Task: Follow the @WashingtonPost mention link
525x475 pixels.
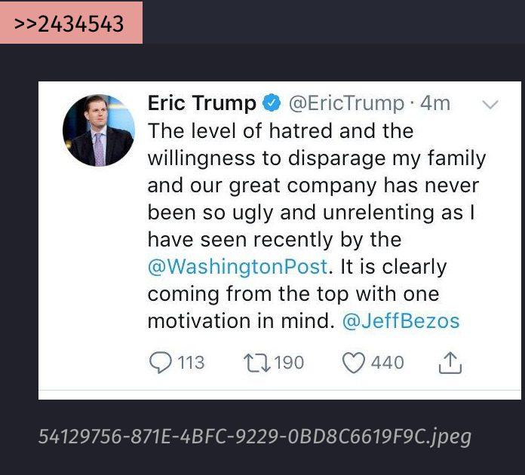Action: [238, 267]
